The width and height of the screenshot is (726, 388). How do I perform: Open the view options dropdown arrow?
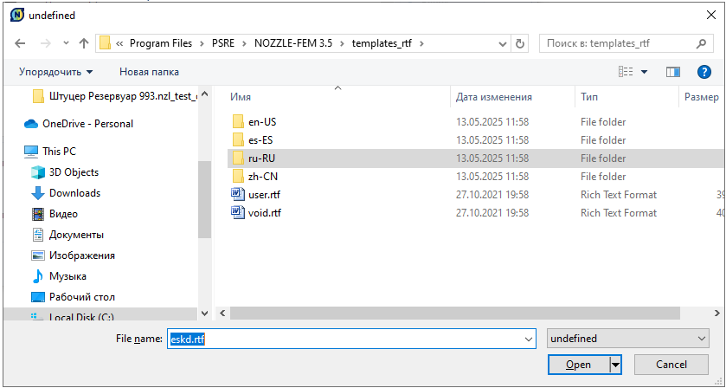point(644,72)
